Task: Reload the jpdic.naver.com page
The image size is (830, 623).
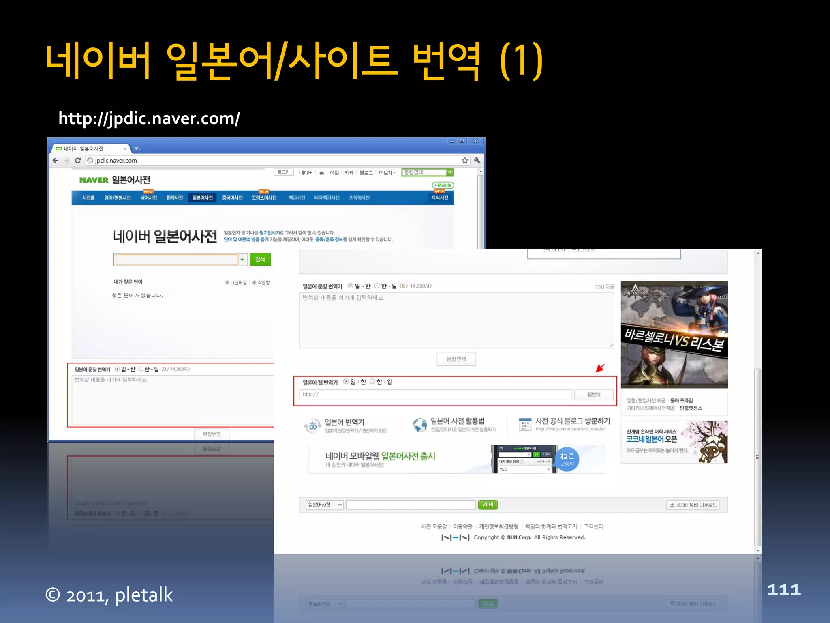Action: pos(78,160)
